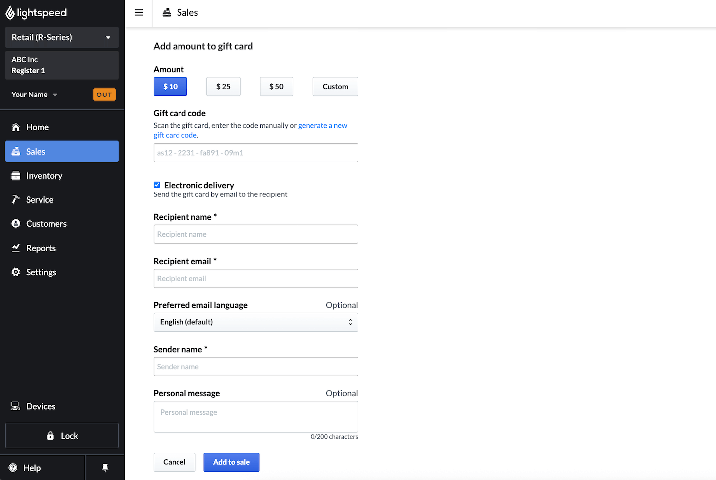Open the Service section
The width and height of the screenshot is (716, 480).
(39, 200)
